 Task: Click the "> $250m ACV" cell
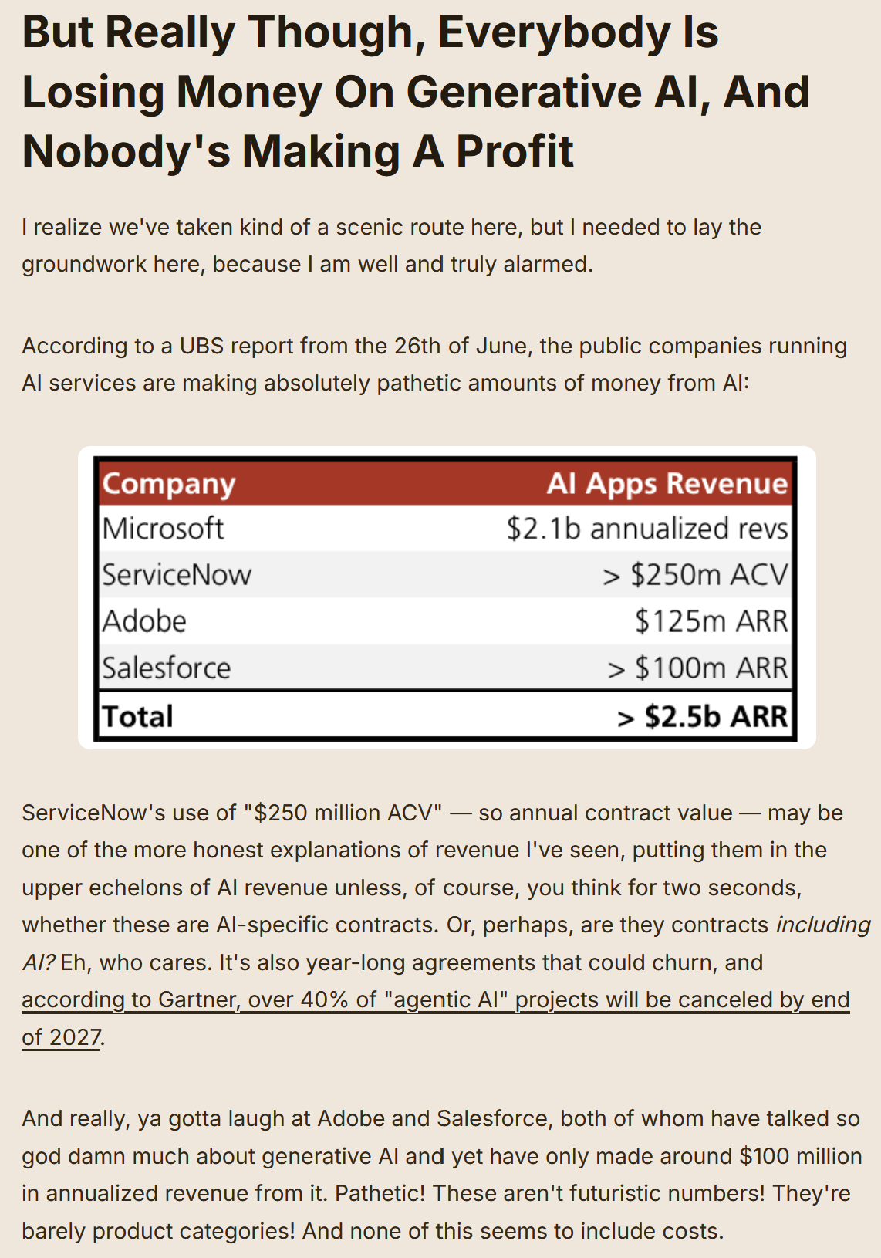(694, 575)
